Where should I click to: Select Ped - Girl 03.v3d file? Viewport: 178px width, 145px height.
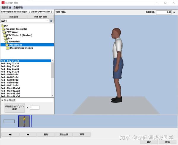tap(10, 80)
